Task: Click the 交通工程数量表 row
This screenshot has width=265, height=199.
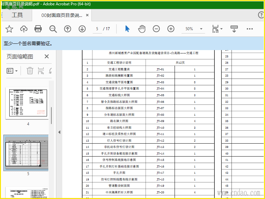Action: click(148, 69)
